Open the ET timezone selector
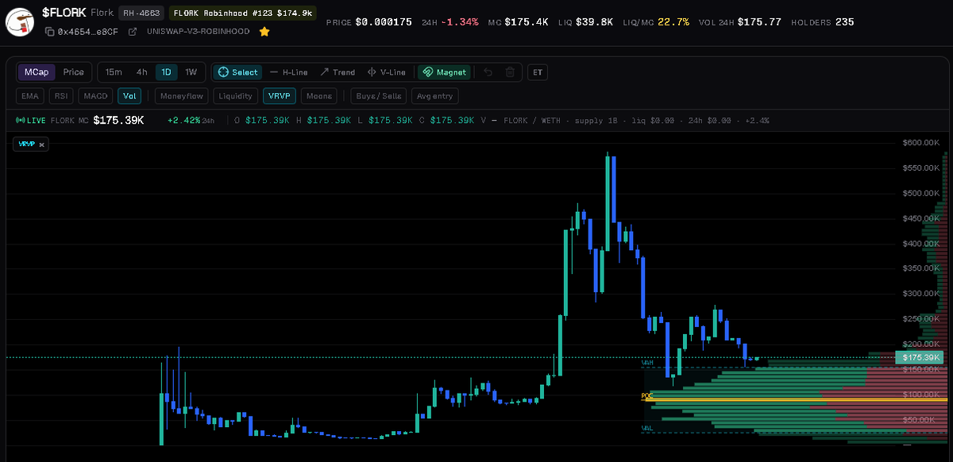953x462 pixels. tap(538, 72)
